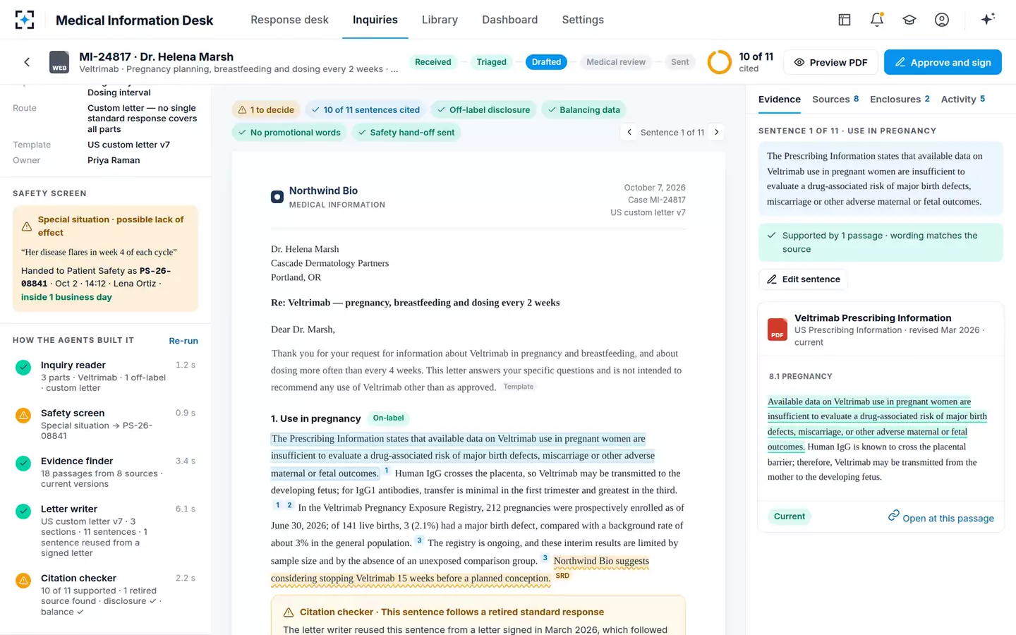Open the Settings tab

click(x=583, y=20)
